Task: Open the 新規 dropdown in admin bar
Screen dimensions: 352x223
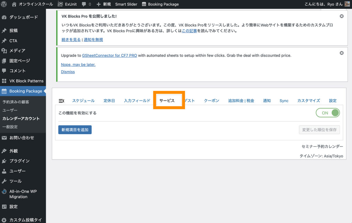Action: [103, 4]
